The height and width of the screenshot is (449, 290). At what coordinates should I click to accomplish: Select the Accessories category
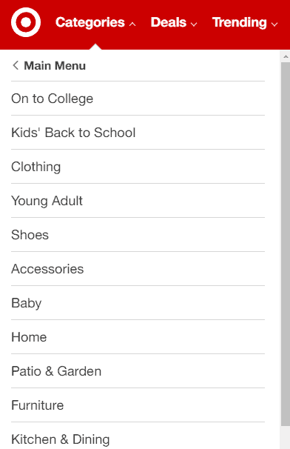click(138, 269)
